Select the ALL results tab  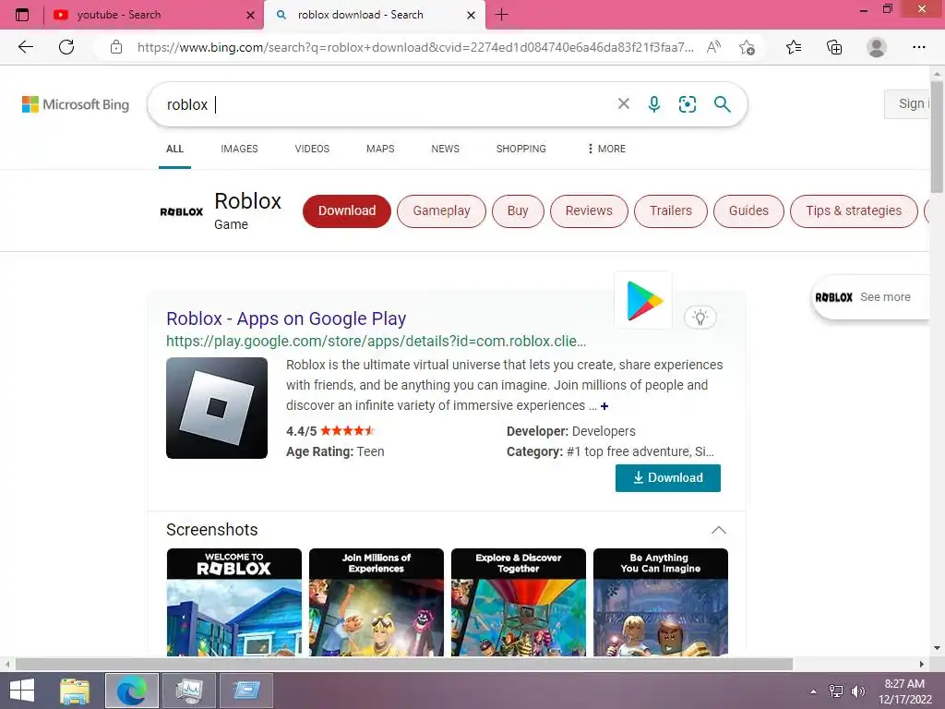point(174,149)
